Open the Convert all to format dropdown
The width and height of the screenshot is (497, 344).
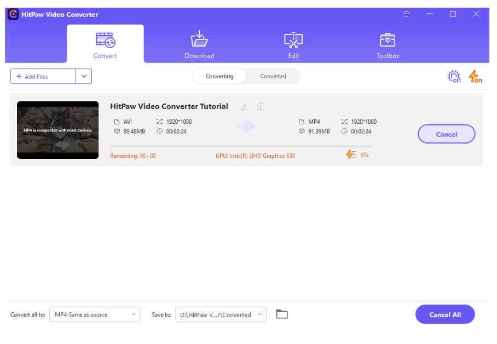(95, 314)
